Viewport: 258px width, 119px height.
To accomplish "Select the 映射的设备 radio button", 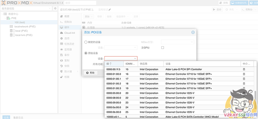I will (86, 42).
